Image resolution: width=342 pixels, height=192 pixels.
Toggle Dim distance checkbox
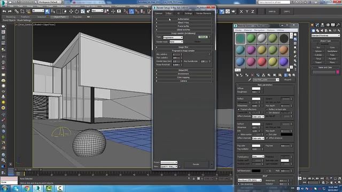[267, 113]
